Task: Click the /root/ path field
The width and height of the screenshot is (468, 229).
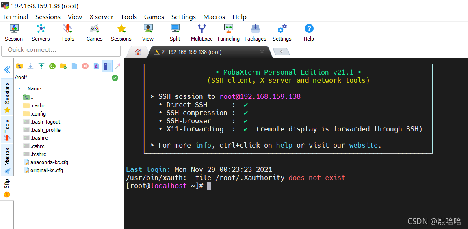Action: (63, 78)
